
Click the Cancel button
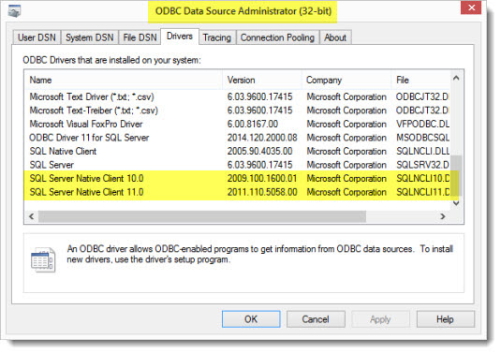pos(316,318)
